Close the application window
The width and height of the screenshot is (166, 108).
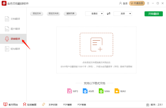point(163,3)
